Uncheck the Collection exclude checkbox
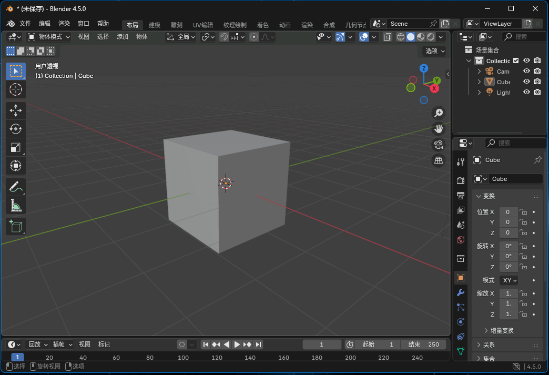This screenshot has width=549, height=375. coord(516,60)
